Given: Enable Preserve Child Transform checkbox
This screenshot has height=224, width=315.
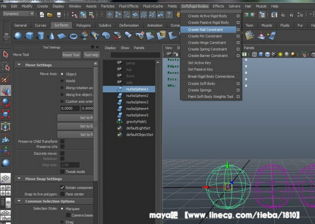Looking at the screenshot, I should 62,141.
